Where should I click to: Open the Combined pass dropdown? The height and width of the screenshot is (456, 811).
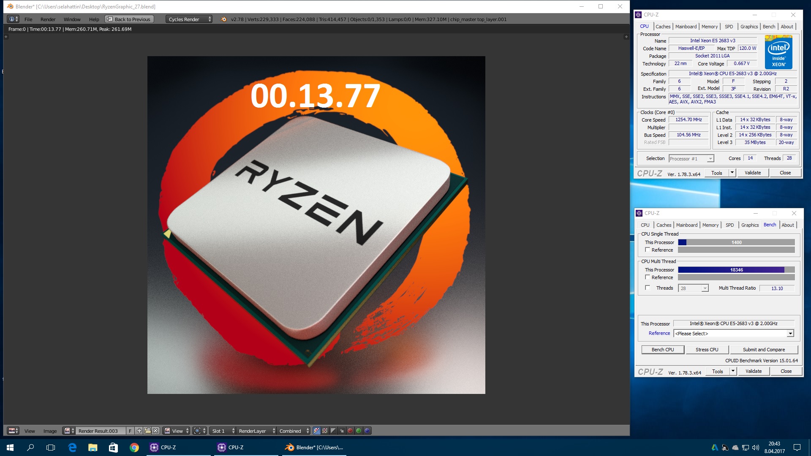[x=294, y=431]
